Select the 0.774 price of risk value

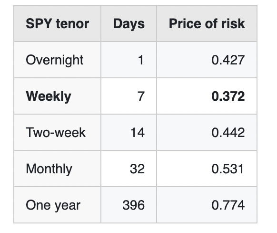(x=228, y=205)
